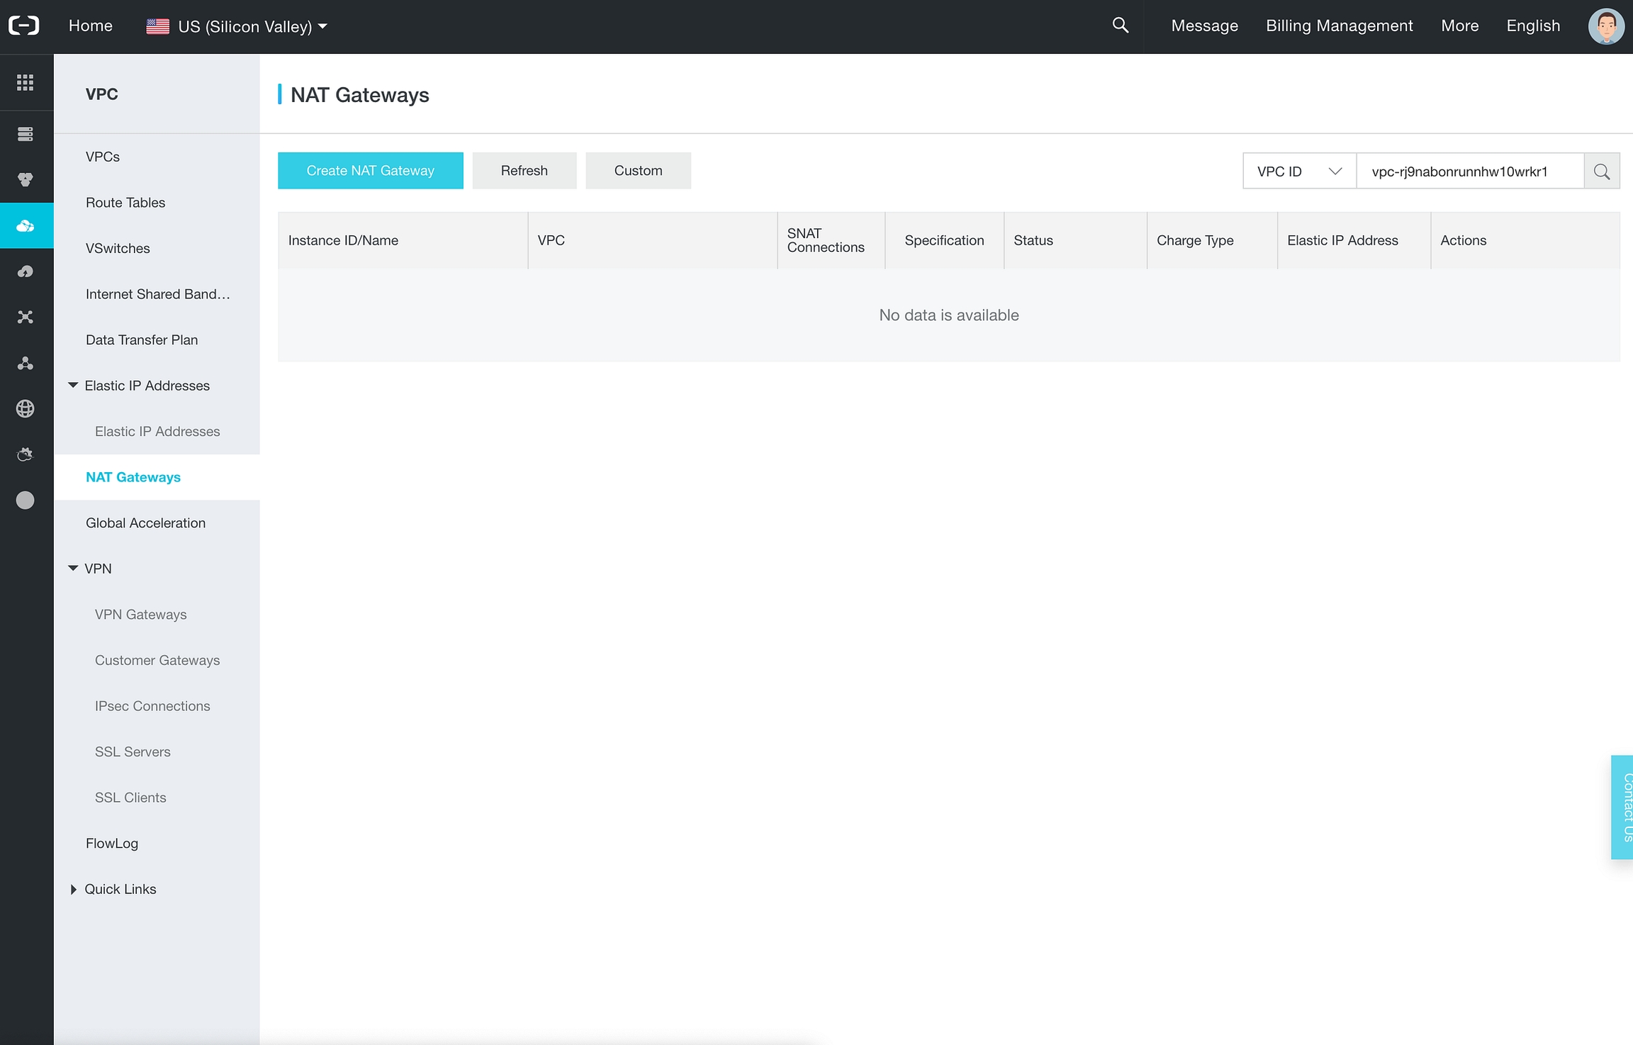
Task: Open Customer Gateways
Action: coord(157,660)
